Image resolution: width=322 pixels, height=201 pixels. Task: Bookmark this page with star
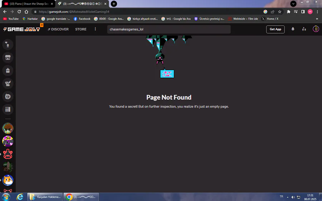[x=280, y=12]
